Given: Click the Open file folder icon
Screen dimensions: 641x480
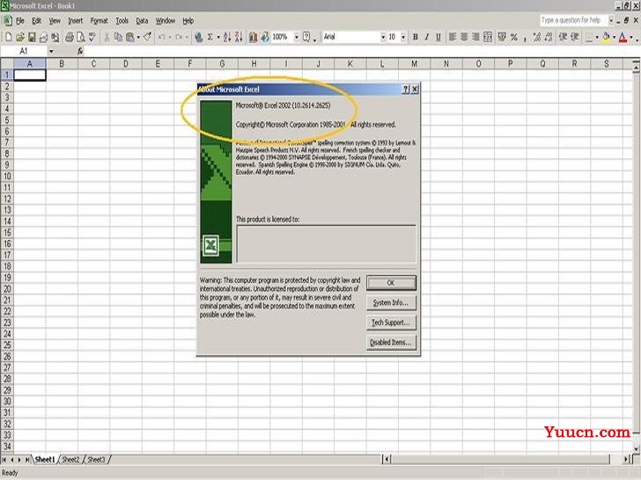Looking at the screenshot, I should (20, 37).
